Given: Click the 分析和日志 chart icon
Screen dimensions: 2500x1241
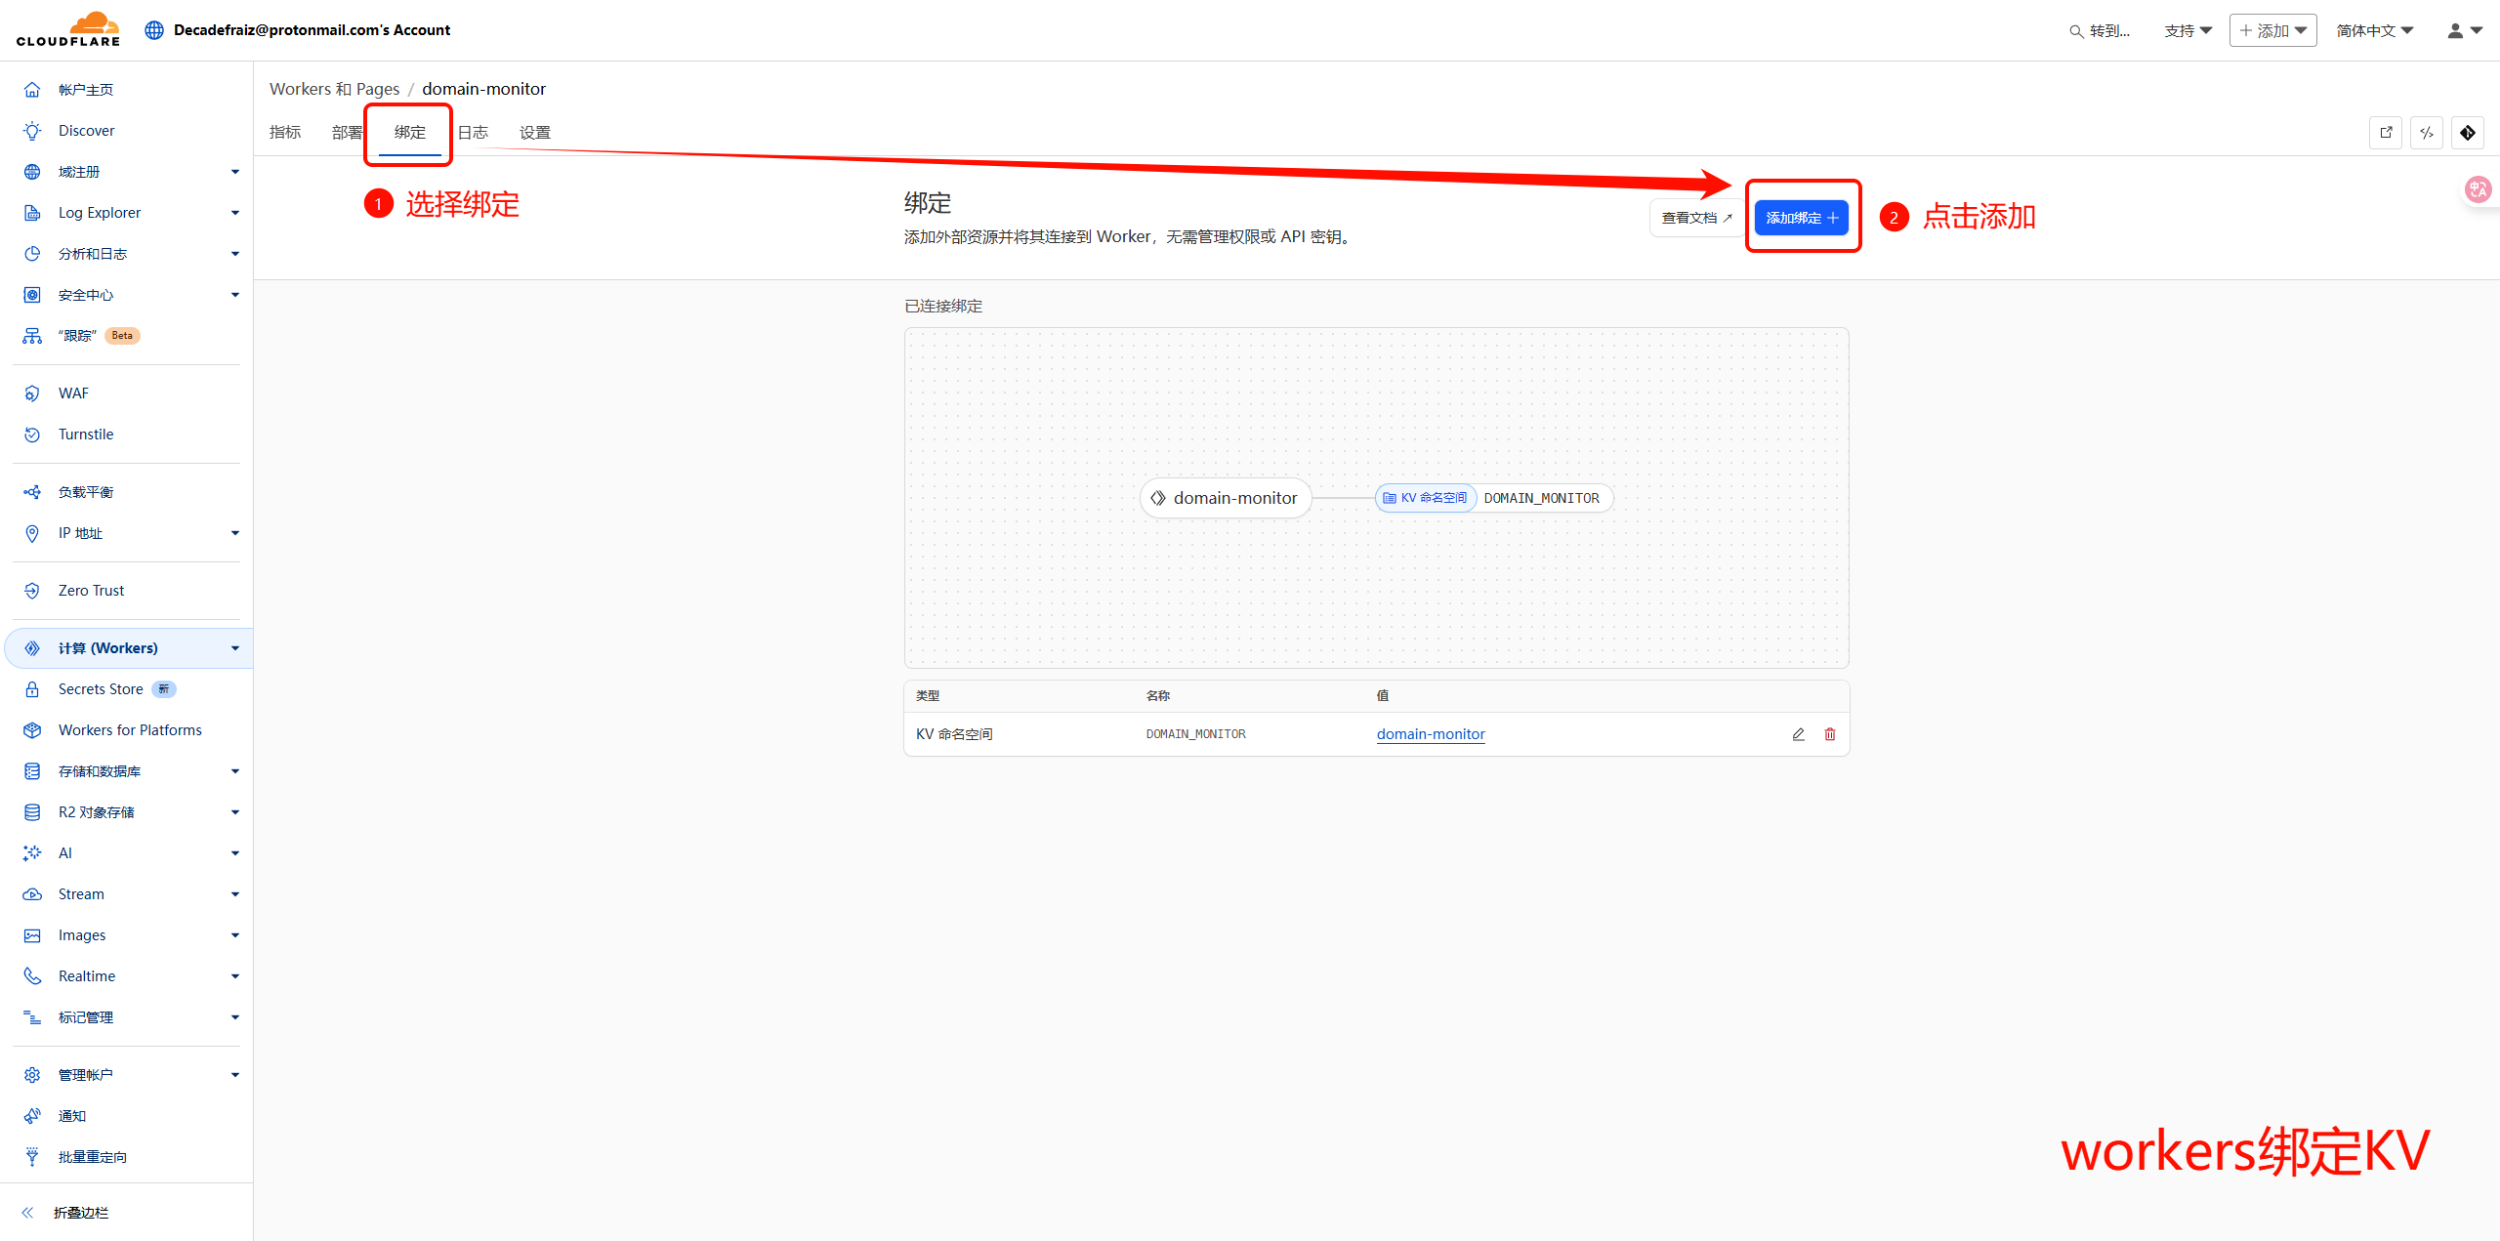Looking at the screenshot, I should [x=32, y=254].
